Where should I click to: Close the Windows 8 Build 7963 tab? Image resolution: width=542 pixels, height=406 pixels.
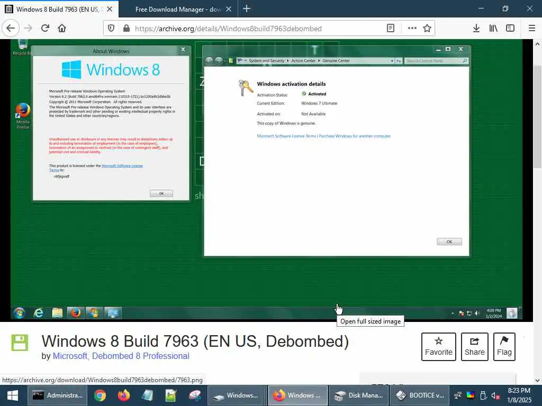click(x=110, y=10)
